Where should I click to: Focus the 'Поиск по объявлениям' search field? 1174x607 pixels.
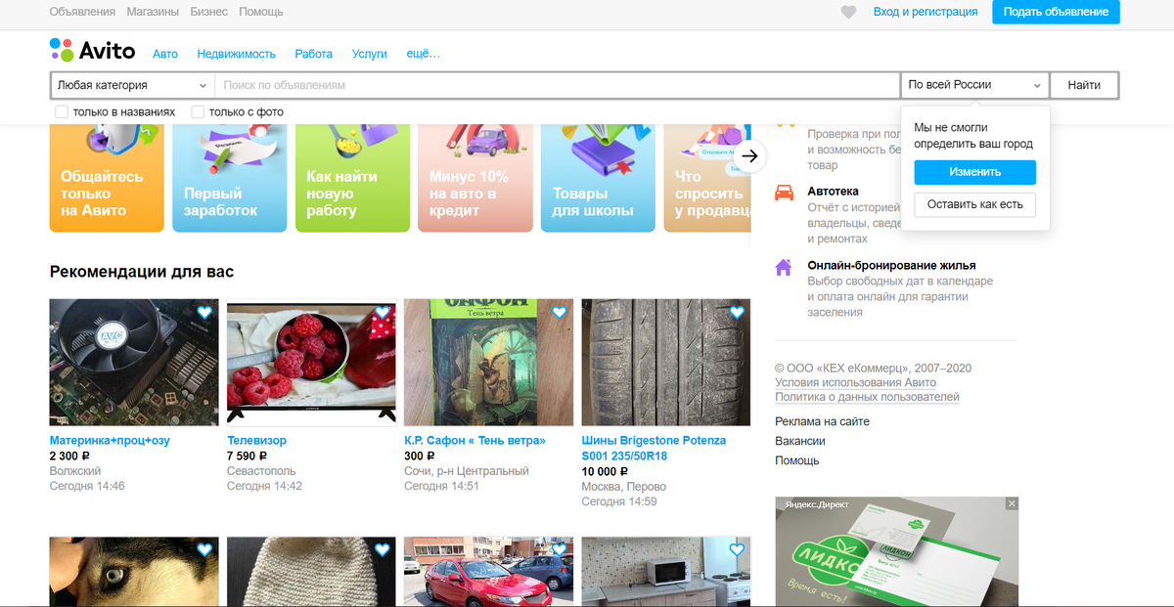coord(558,85)
